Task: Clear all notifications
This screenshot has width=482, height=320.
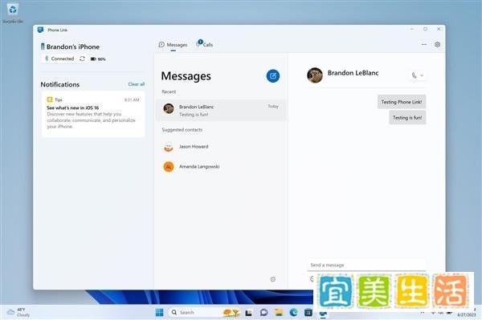Action: 137,84
